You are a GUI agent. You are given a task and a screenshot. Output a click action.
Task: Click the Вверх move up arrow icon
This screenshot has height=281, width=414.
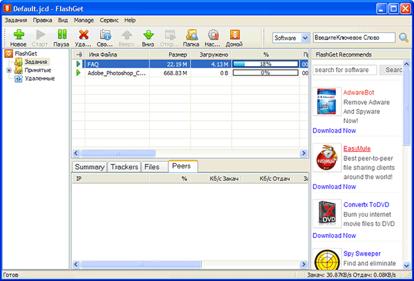pyautogui.click(x=127, y=35)
